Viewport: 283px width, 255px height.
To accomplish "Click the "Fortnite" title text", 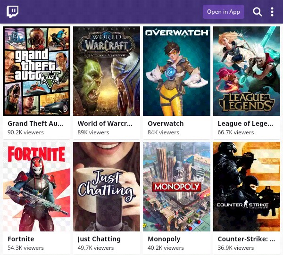I will [x=21, y=239].
